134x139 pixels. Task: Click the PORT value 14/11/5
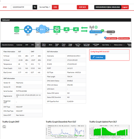tap(70, 68)
